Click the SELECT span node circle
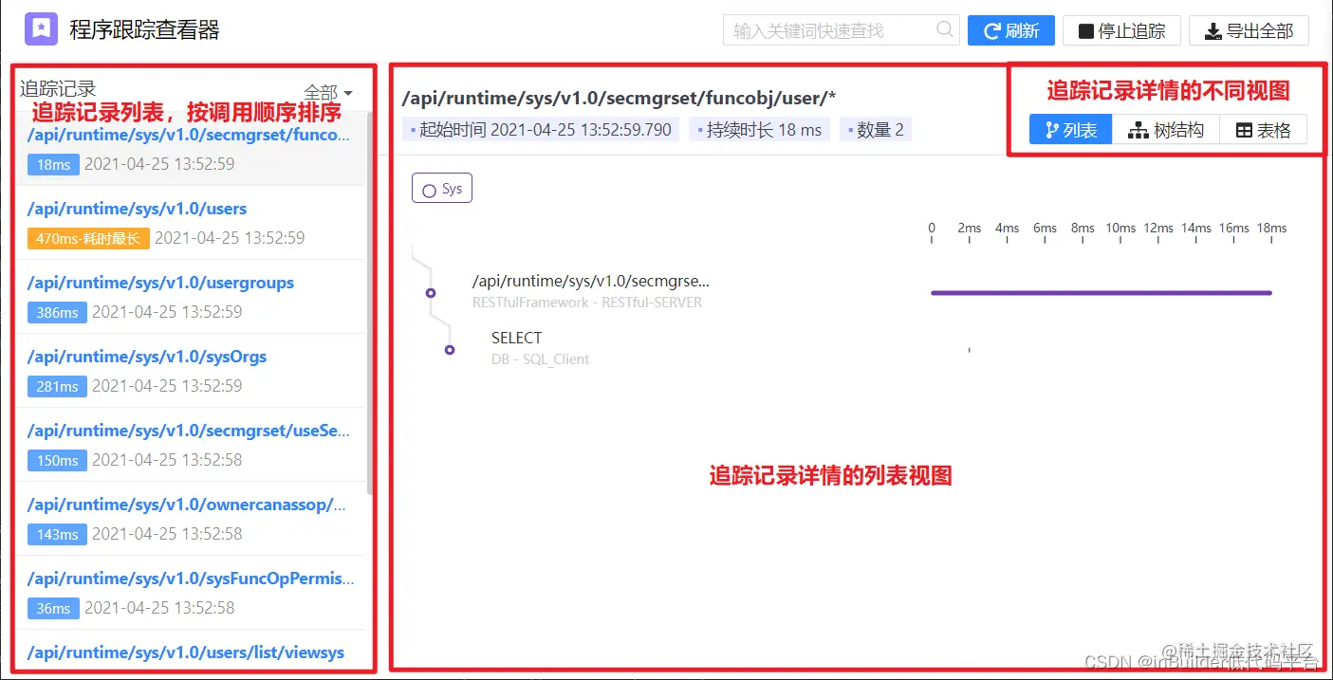Screen dimensions: 1333x680 click(450, 350)
